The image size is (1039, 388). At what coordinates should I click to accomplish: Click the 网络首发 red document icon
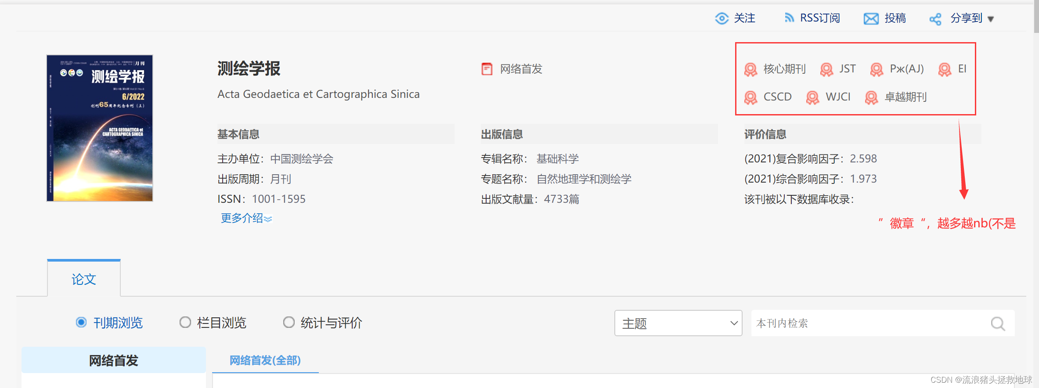[487, 69]
